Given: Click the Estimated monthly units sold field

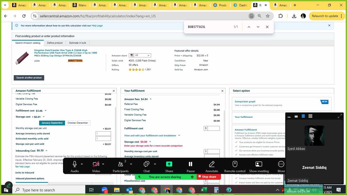Looking at the screenshot, I should point(103,139).
